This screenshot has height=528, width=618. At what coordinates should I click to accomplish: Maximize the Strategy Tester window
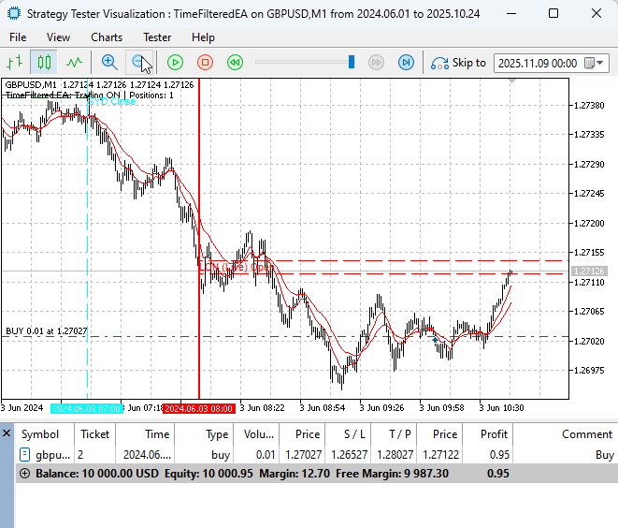point(553,13)
